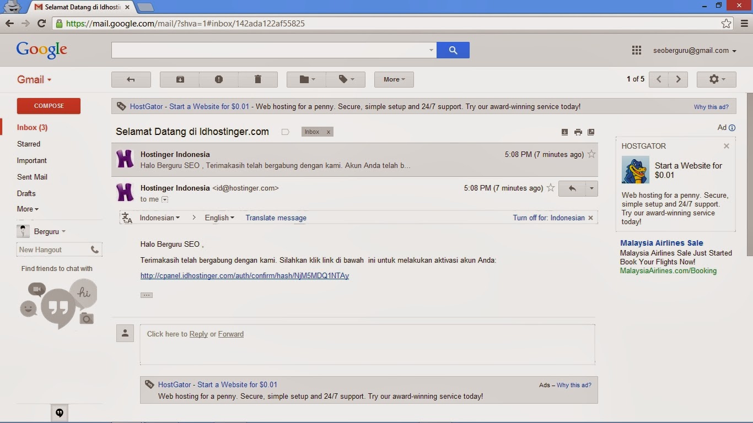Image resolution: width=753 pixels, height=423 pixels.
Task: Archive this conversation
Action: pyautogui.click(x=180, y=79)
